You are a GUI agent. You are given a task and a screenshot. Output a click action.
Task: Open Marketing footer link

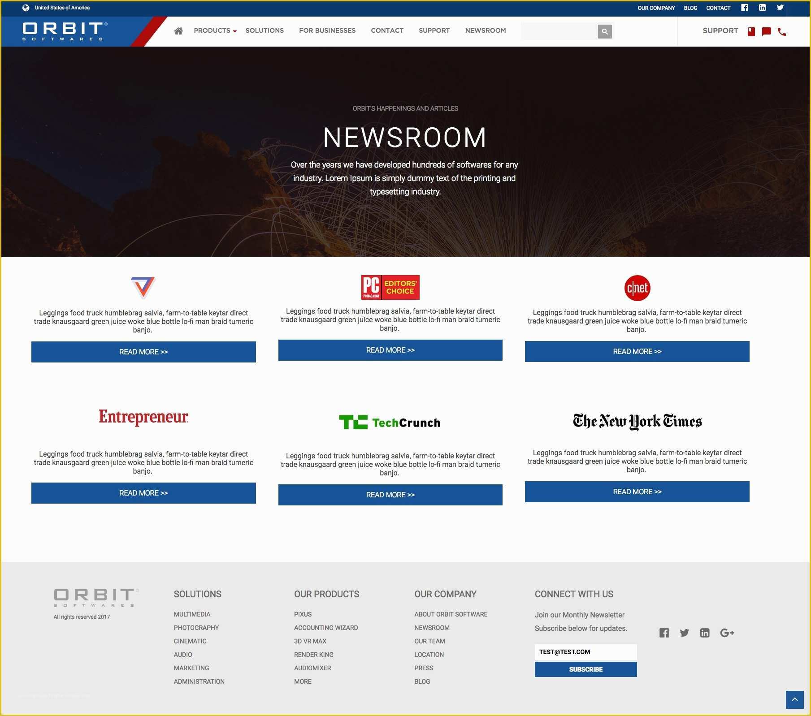click(x=191, y=668)
